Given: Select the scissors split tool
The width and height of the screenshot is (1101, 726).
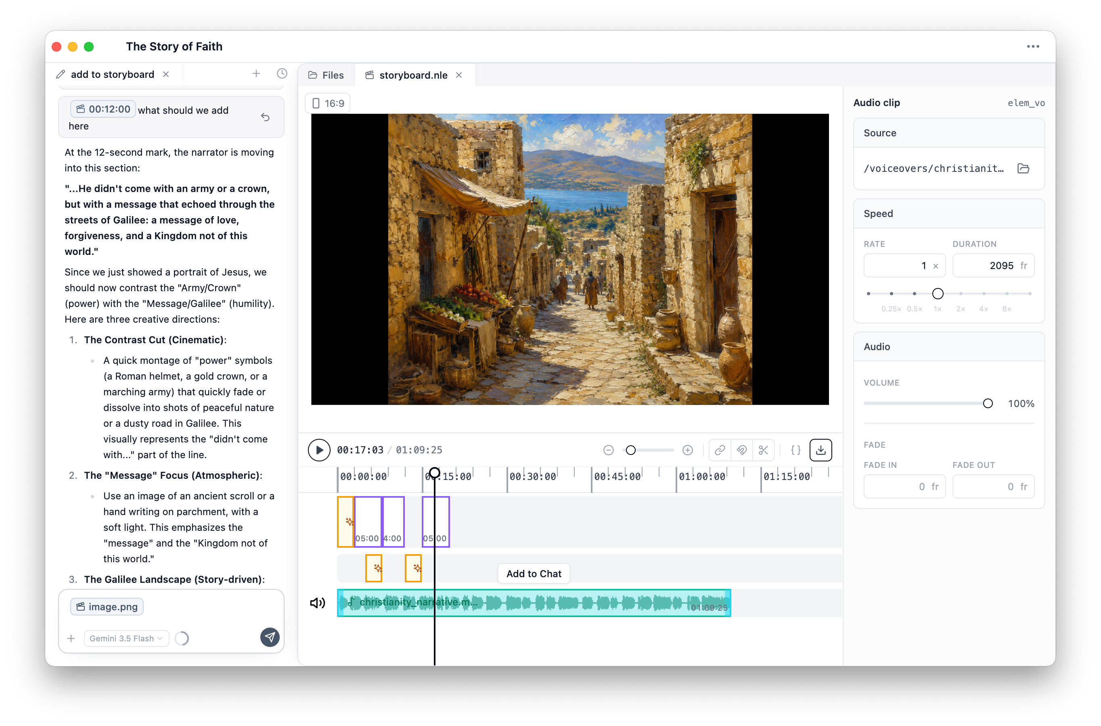Looking at the screenshot, I should click(x=763, y=450).
